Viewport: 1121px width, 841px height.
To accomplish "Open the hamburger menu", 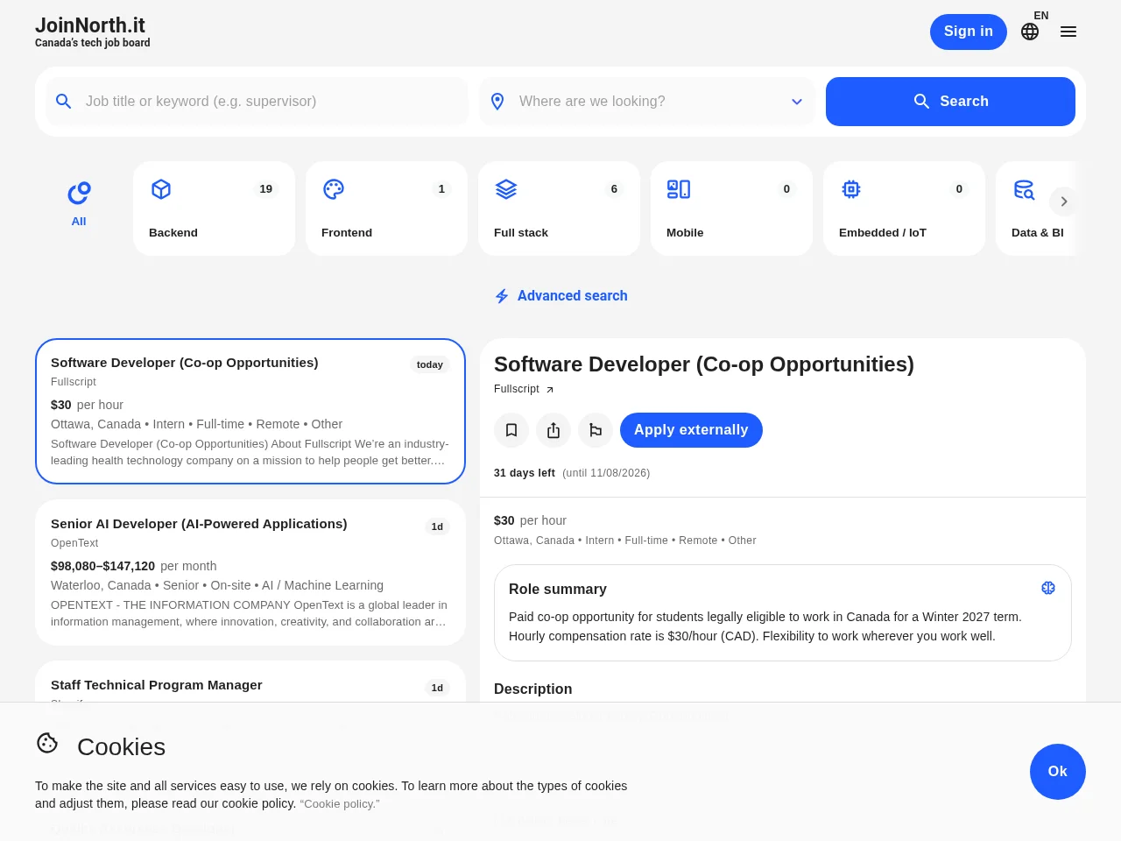I will tap(1068, 32).
